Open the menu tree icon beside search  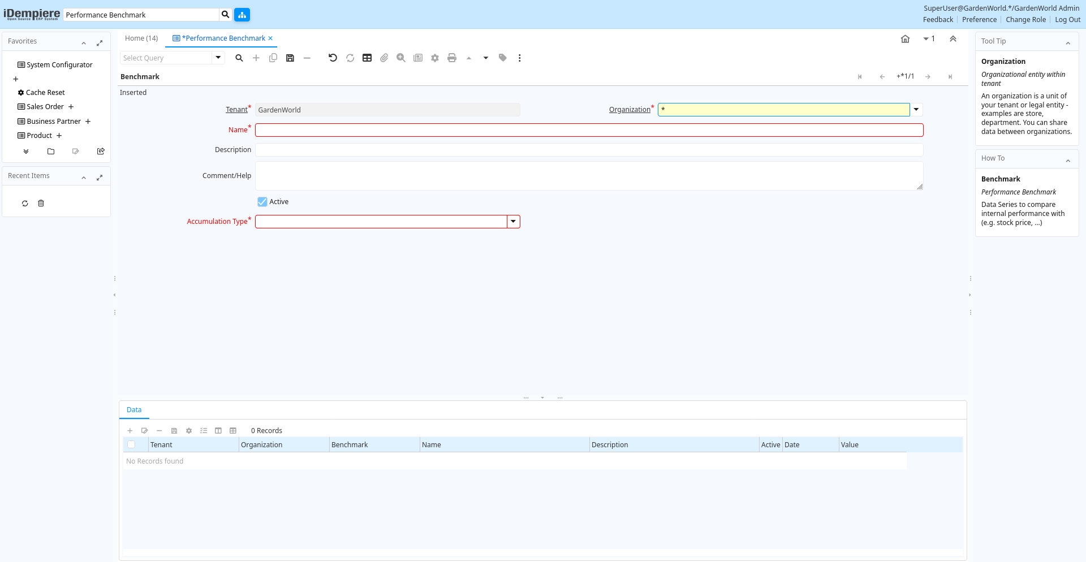(242, 15)
